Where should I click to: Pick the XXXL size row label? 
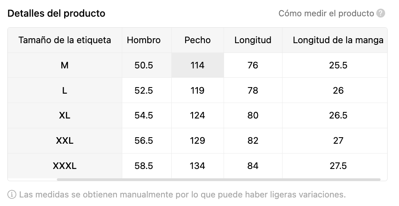coord(65,166)
